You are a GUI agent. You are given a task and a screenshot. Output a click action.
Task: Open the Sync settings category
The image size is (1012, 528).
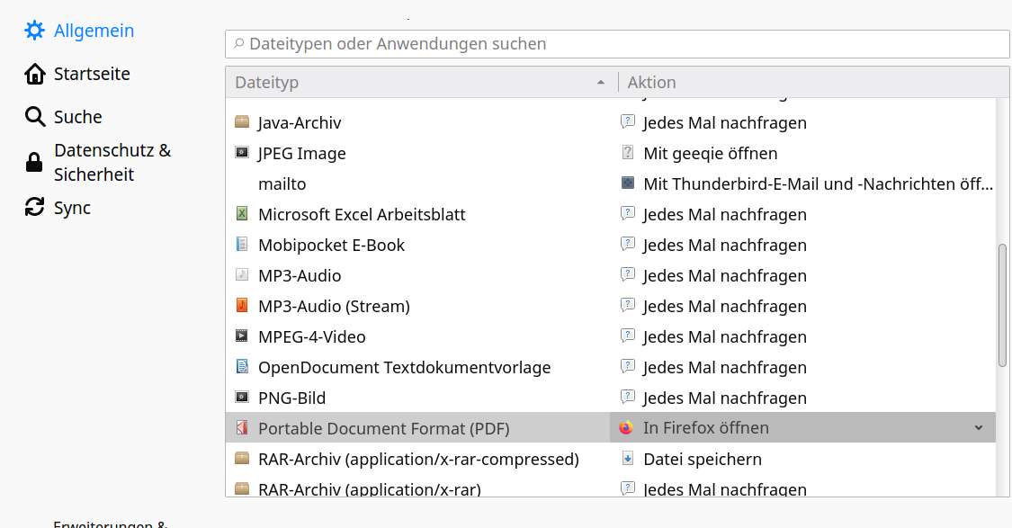[x=72, y=208]
